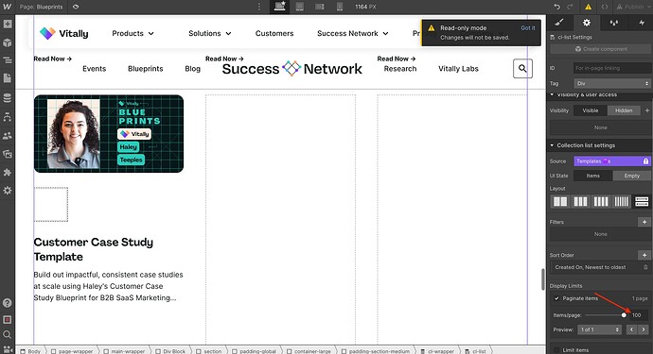Image resolution: width=653 pixels, height=354 pixels.
Task: Expand Solutions menu in site navbar
Action: (209, 33)
